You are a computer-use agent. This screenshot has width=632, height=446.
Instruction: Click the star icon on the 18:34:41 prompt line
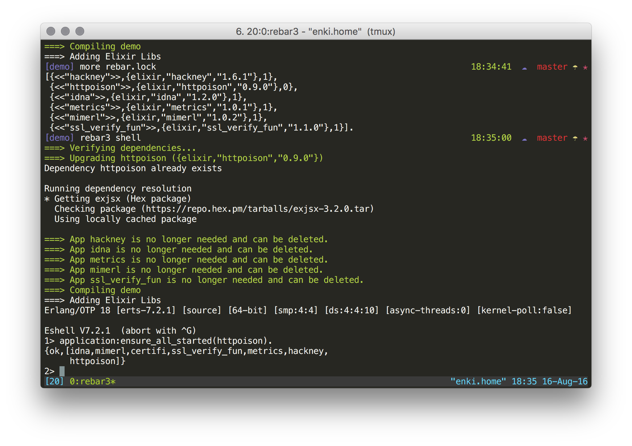[585, 67]
